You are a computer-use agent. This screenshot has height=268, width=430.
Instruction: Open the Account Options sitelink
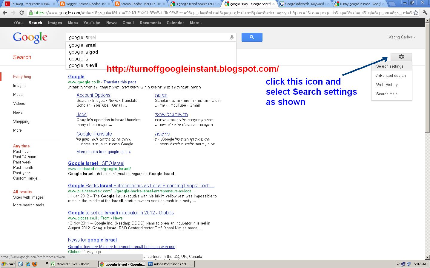click(93, 95)
